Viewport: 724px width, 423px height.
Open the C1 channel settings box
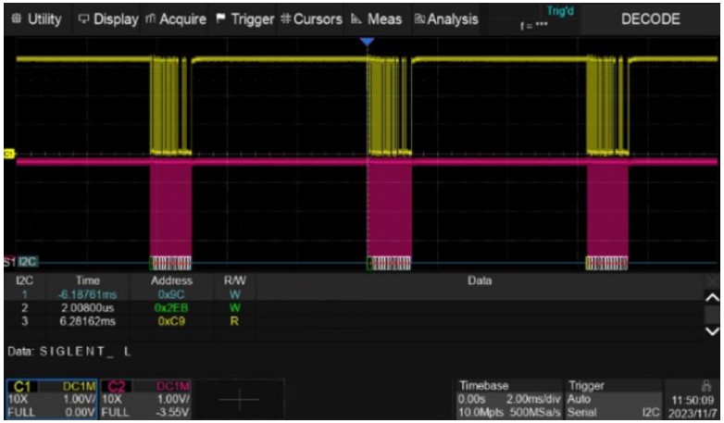pos(51,396)
